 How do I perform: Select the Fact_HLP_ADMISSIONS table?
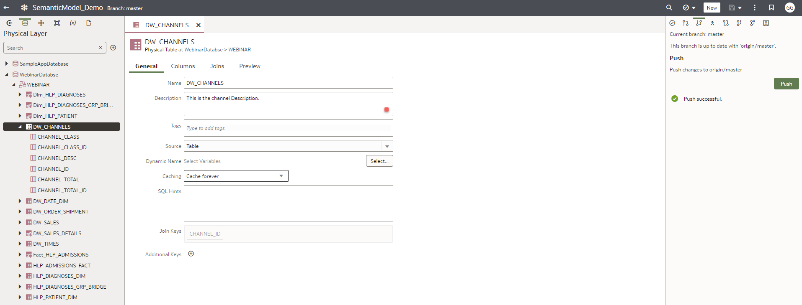(x=61, y=254)
